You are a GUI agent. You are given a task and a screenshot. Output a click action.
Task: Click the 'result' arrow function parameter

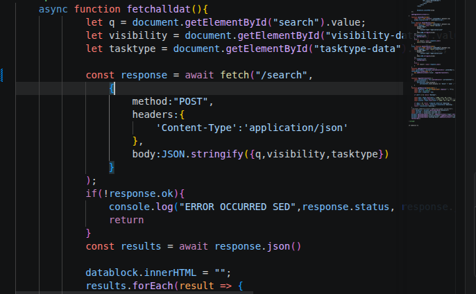(x=196, y=286)
